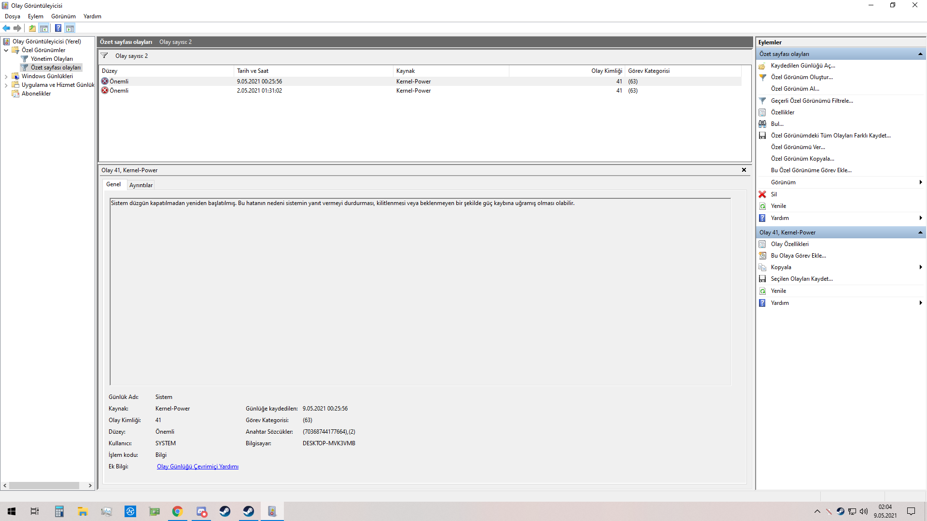Close the Olay 41 preview pane
The height and width of the screenshot is (521, 927).
coord(744,170)
